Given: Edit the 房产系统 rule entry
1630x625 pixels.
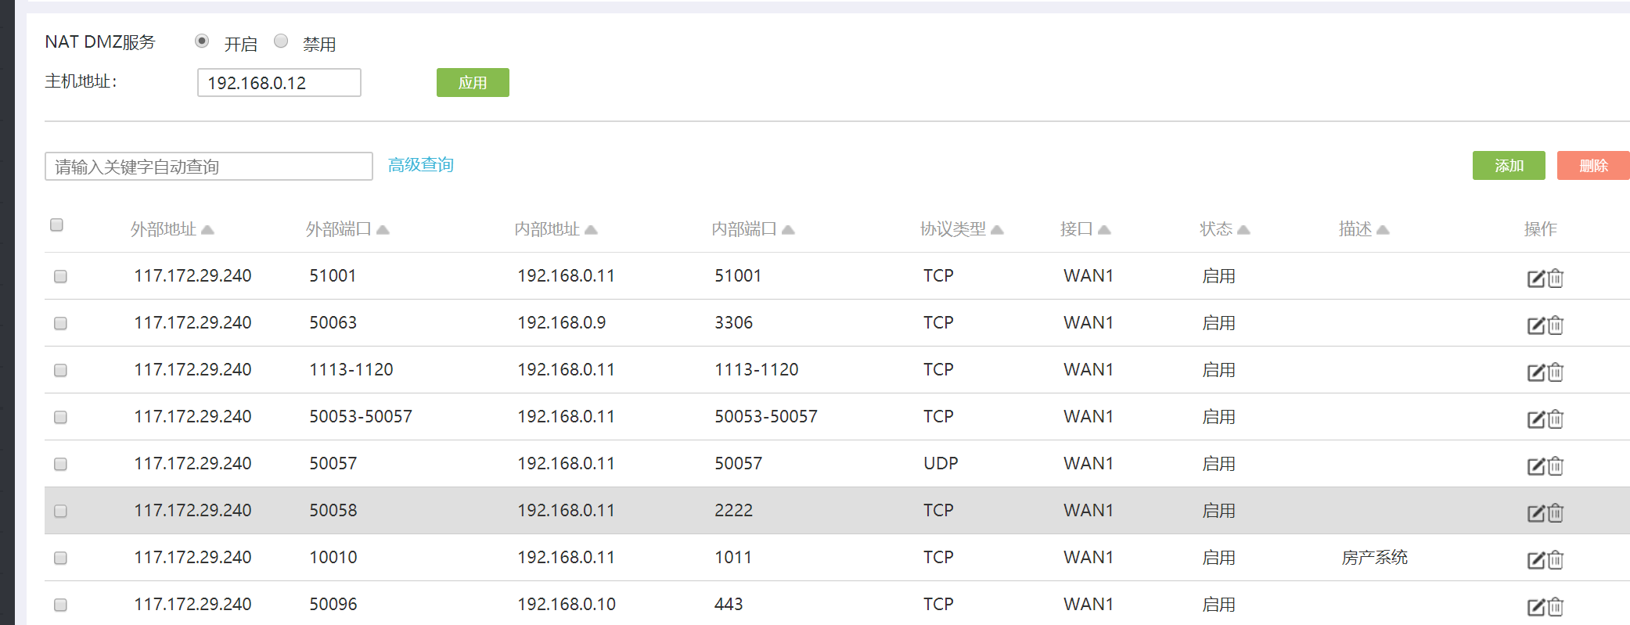Looking at the screenshot, I should [1535, 560].
